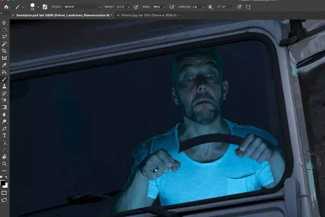Open the Brush Settings panel icon
This screenshot has width=325, height=217.
point(45,7)
